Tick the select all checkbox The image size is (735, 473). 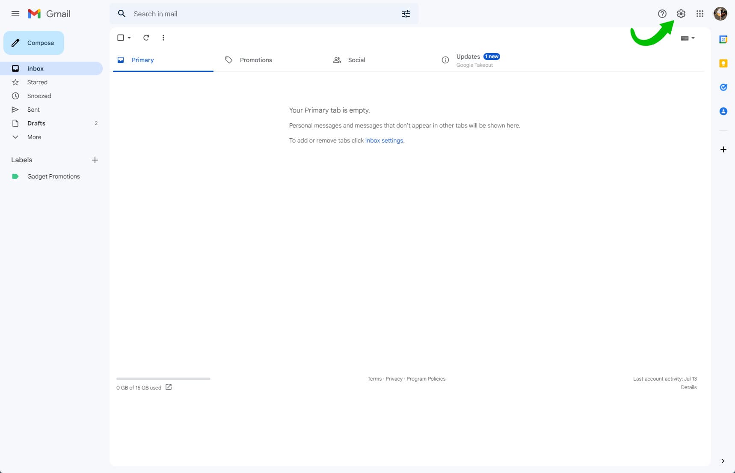121,38
